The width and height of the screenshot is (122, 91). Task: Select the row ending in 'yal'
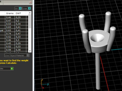click(14, 30)
